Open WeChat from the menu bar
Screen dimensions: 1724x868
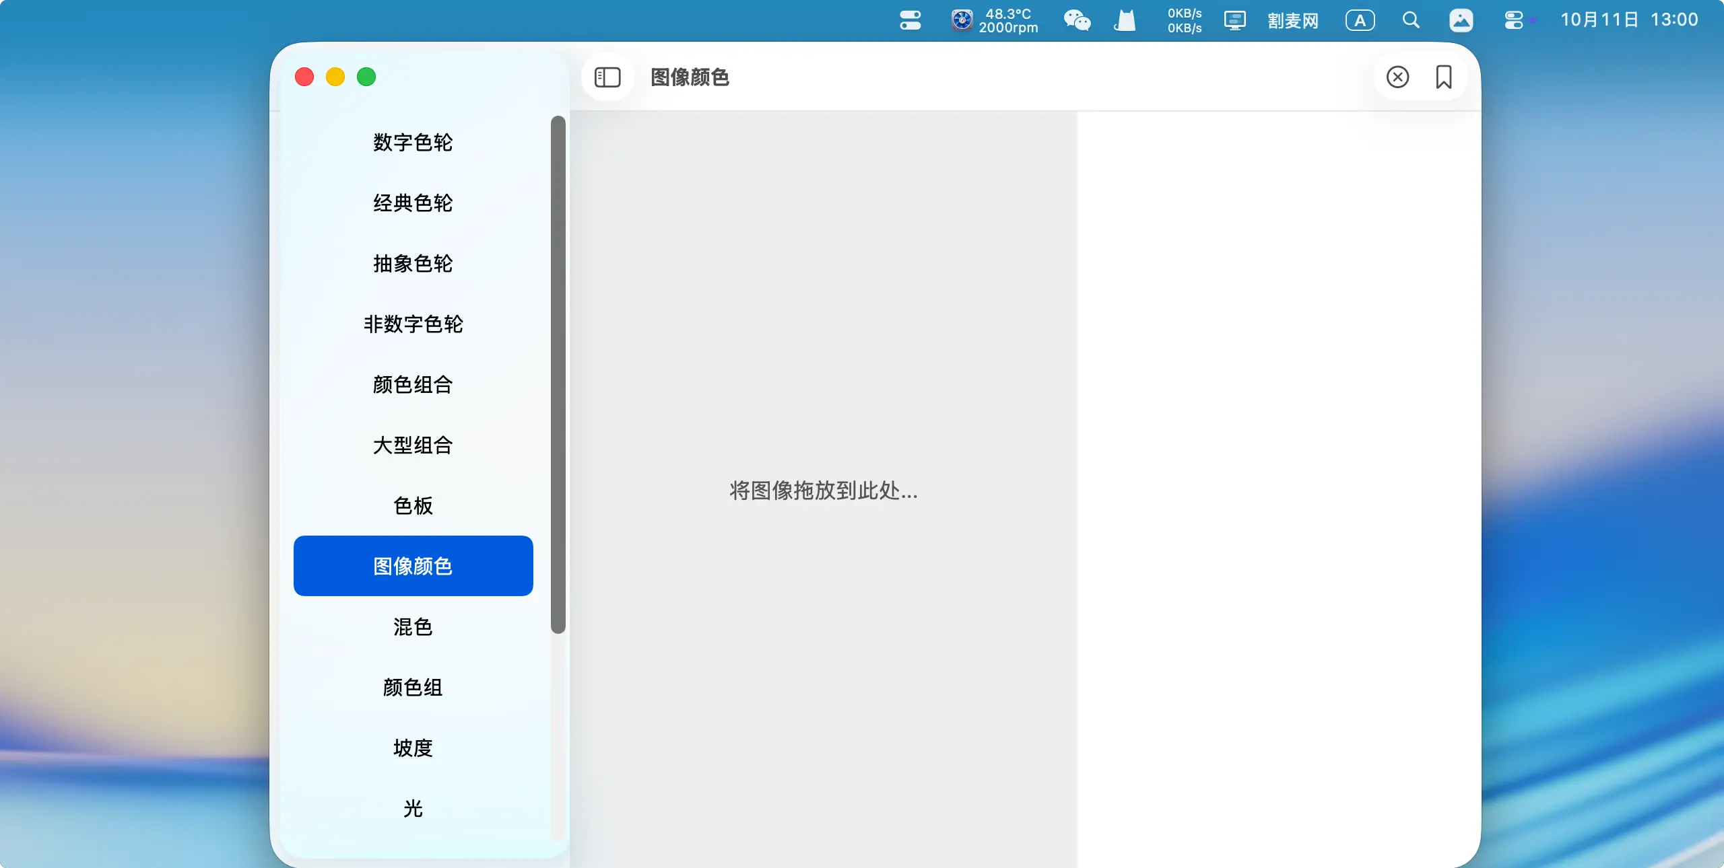(x=1077, y=20)
